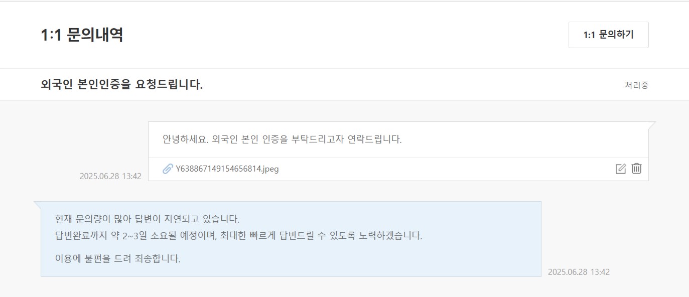This screenshot has height=297, width=689.
Task: Click the line 현재 문의량이 많아 답변이 지연되고 있습니다
Action: pyautogui.click(x=147, y=219)
